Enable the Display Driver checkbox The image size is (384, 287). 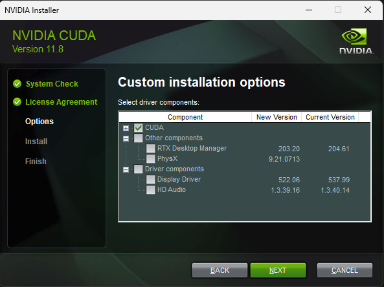151,180
